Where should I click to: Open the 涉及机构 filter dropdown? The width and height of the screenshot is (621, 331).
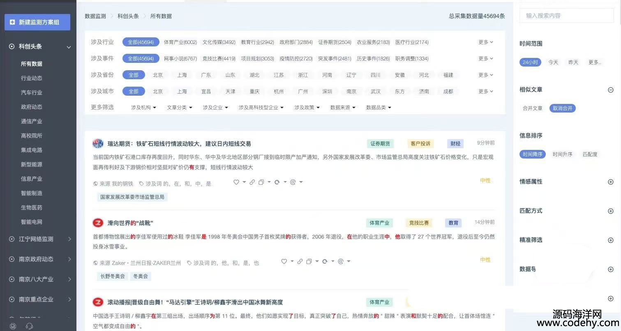143,108
